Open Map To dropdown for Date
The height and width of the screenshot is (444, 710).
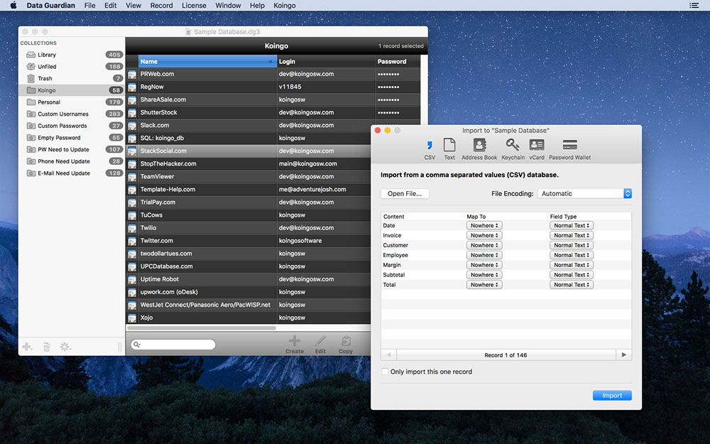click(x=484, y=226)
